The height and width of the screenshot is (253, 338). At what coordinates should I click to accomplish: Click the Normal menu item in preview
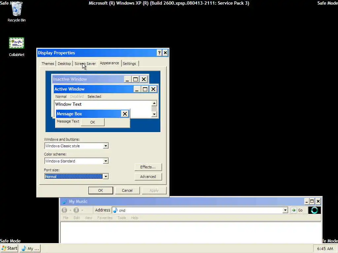[x=61, y=97]
